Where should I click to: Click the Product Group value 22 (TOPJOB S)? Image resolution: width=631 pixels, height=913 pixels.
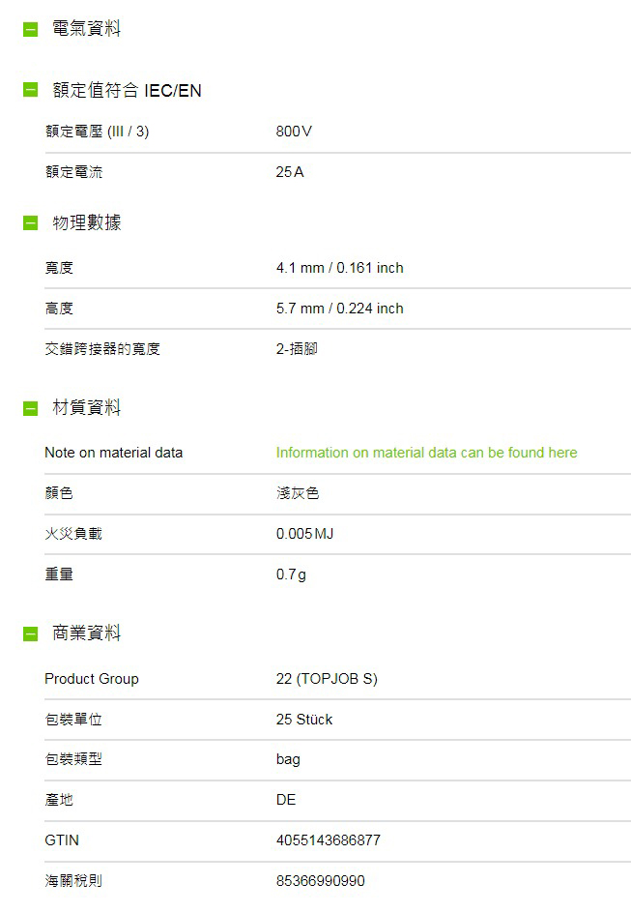327,679
